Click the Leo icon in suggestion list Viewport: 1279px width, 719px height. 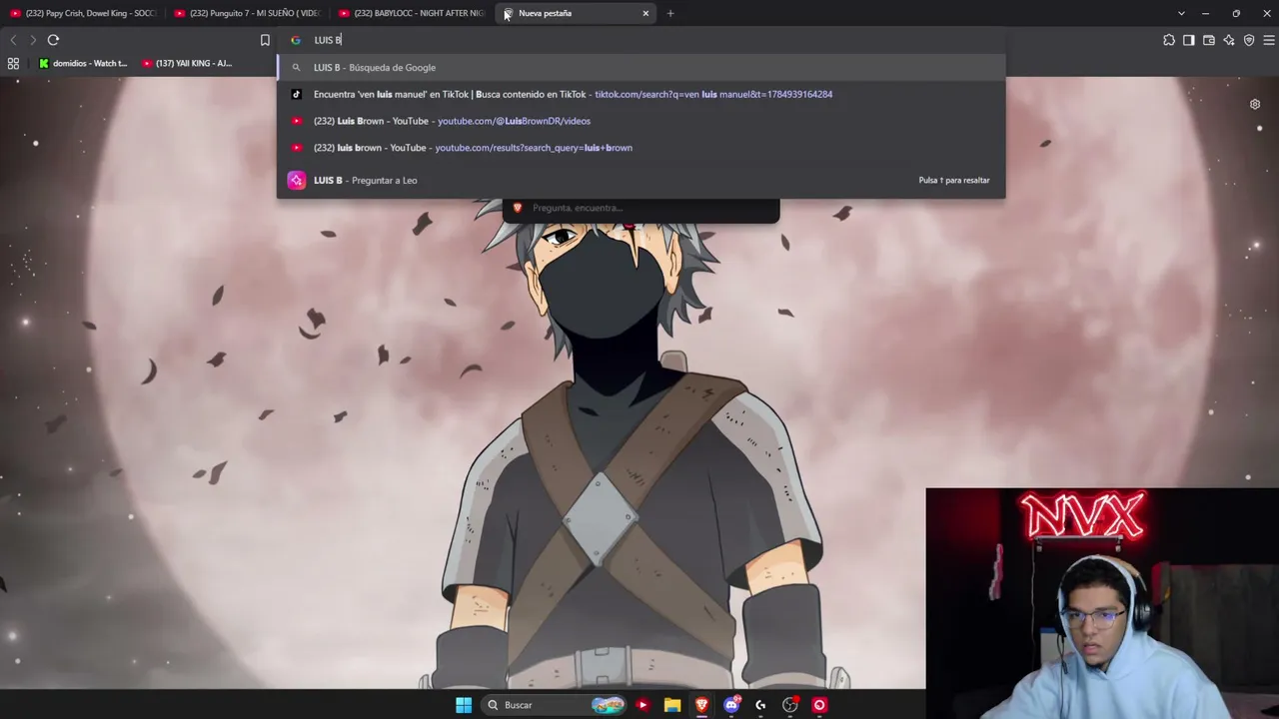click(x=296, y=180)
